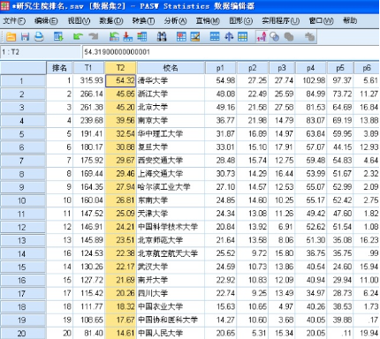Open the find binoculars icon
380x339 pixels.
(x=162, y=37)
